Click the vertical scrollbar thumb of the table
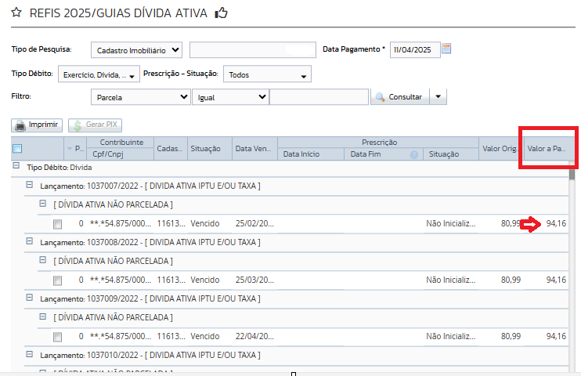 [x=572, y=174]
